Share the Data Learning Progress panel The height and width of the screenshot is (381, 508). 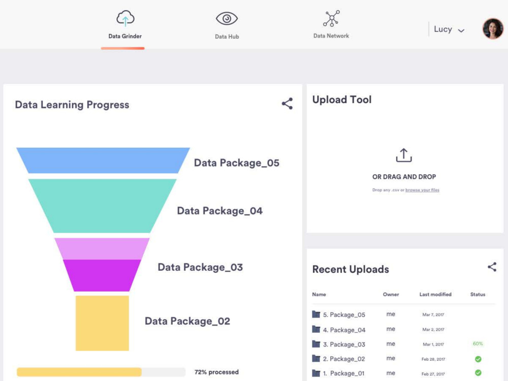click(287, 104)
